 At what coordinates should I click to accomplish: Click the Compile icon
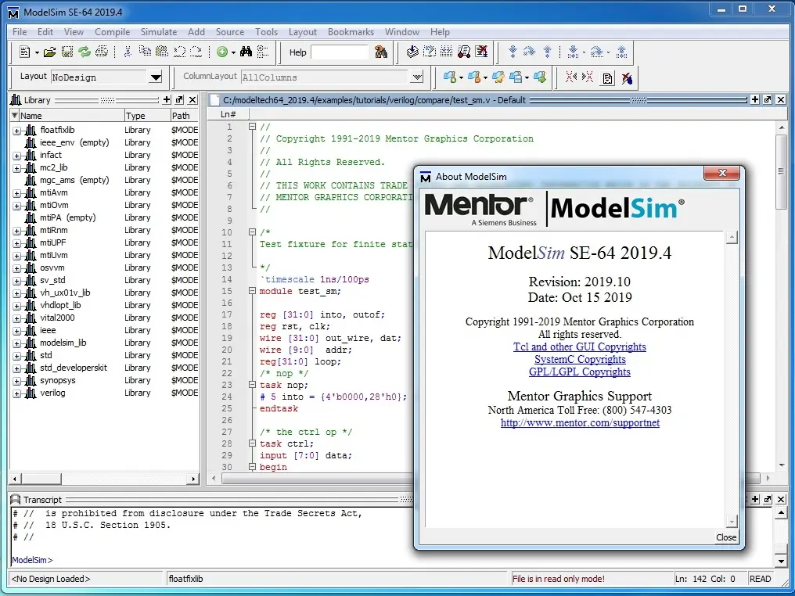pyautogui.click(x=412, y=52)
